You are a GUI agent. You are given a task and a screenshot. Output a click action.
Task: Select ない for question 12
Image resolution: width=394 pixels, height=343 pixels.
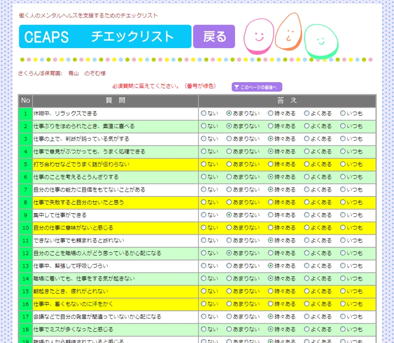click(x=203, y=253)
